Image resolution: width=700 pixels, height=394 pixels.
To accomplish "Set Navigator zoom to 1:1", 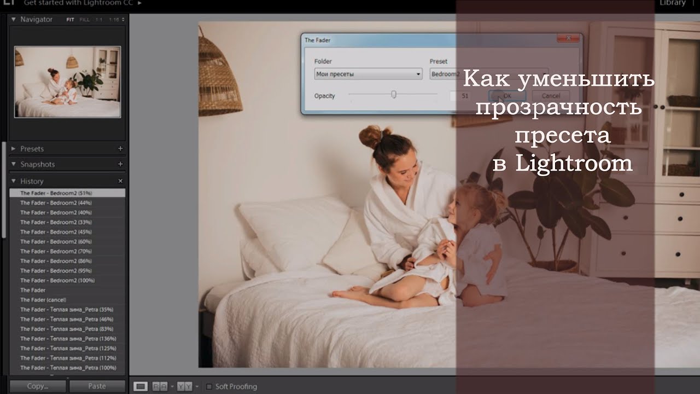I will [x=99, y=20].
